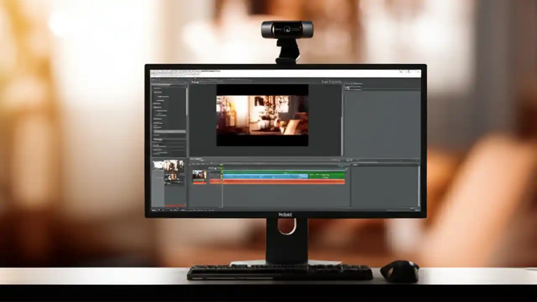537x302 pixels.
Task: Click the panel menu icon on the timeline header
Action: click(x=351, y=159)
